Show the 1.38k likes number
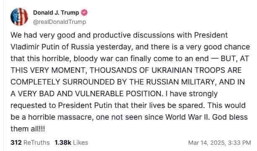 (x=63, y=143)
